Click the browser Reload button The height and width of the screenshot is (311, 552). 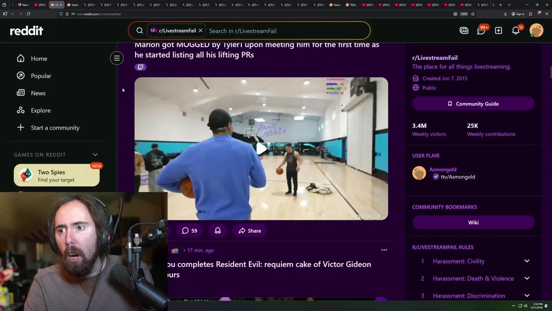click(28, 14)
